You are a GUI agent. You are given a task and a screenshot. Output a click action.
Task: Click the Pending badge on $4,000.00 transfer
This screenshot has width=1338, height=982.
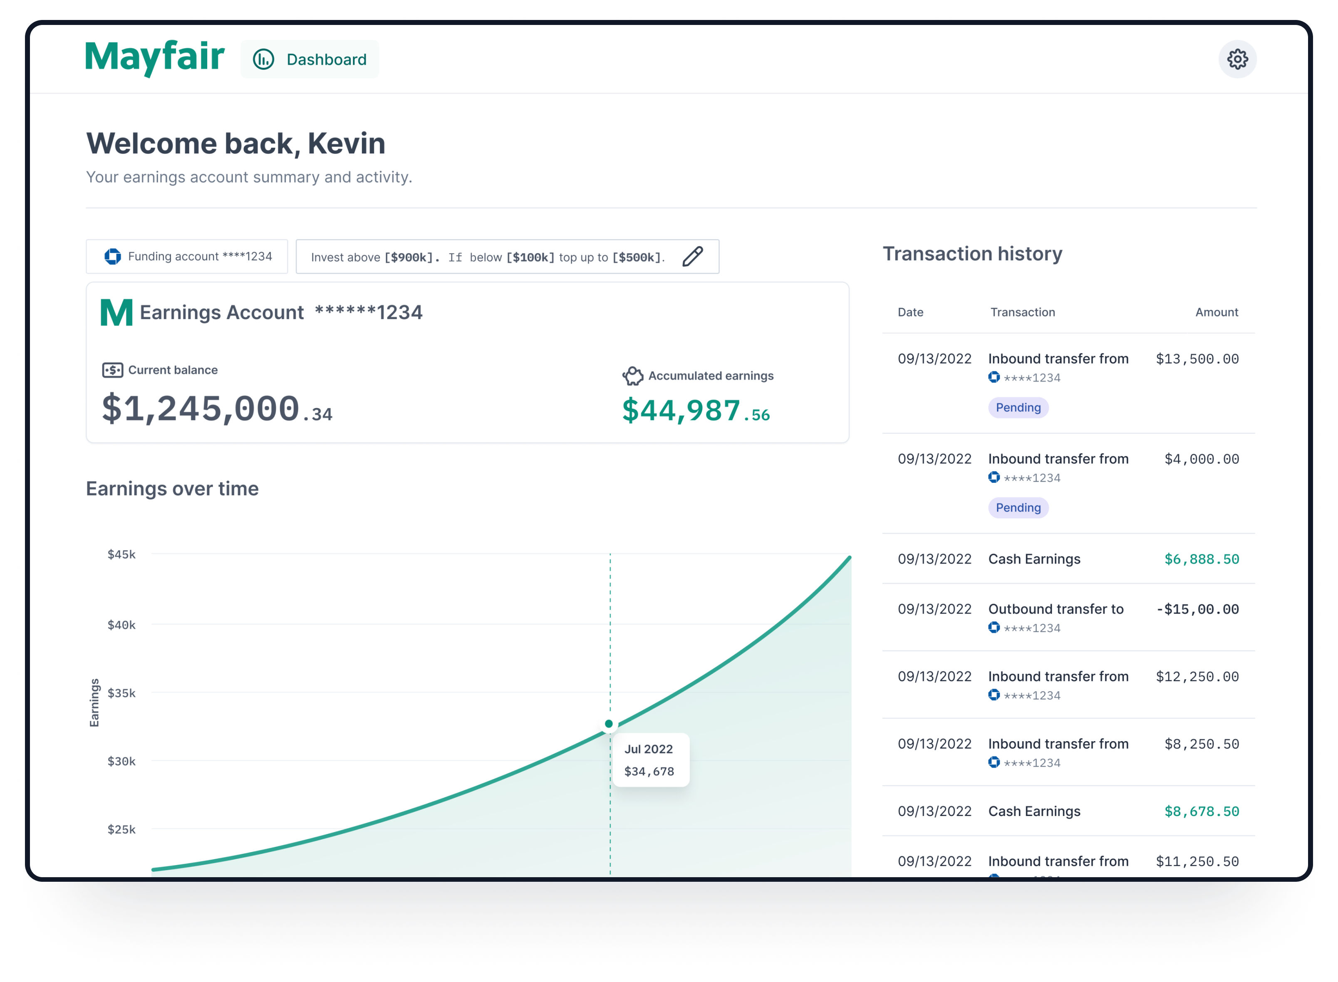tap(1018, 508)
